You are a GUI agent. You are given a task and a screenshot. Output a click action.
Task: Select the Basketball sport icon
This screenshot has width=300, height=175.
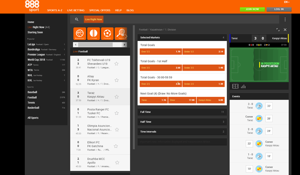point(79,34)
